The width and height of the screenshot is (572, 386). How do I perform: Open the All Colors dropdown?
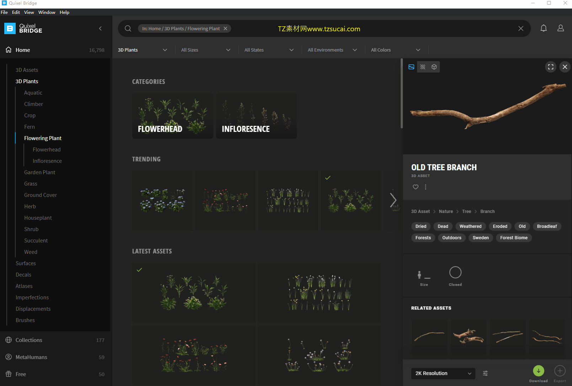click(396, 50)
